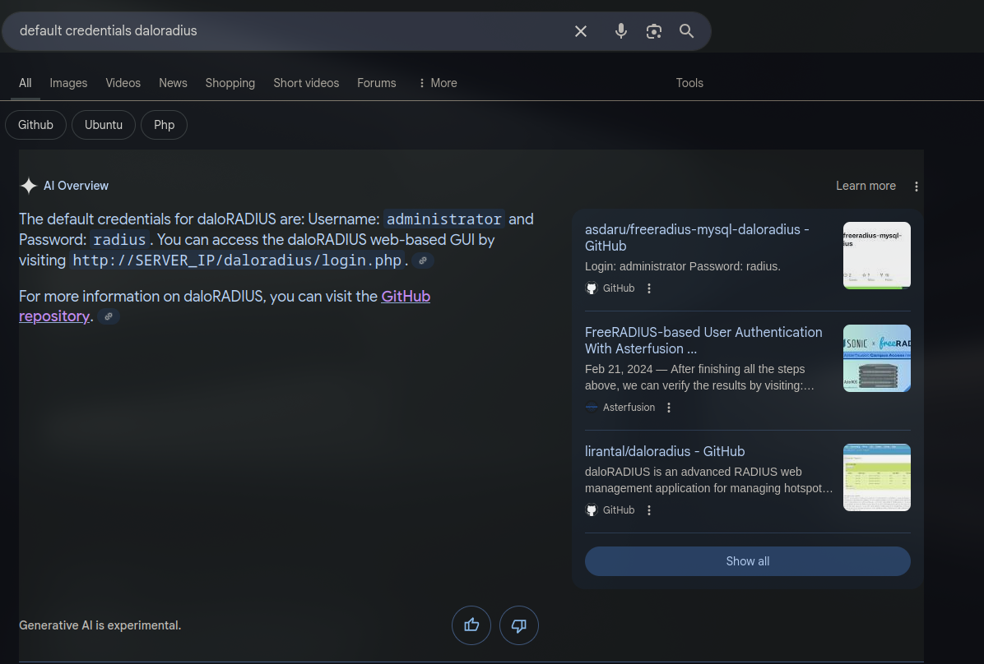The width and height of the screenshot is (984, 664).
Task: Open search by image camera icon
Action: pos(654,31)
